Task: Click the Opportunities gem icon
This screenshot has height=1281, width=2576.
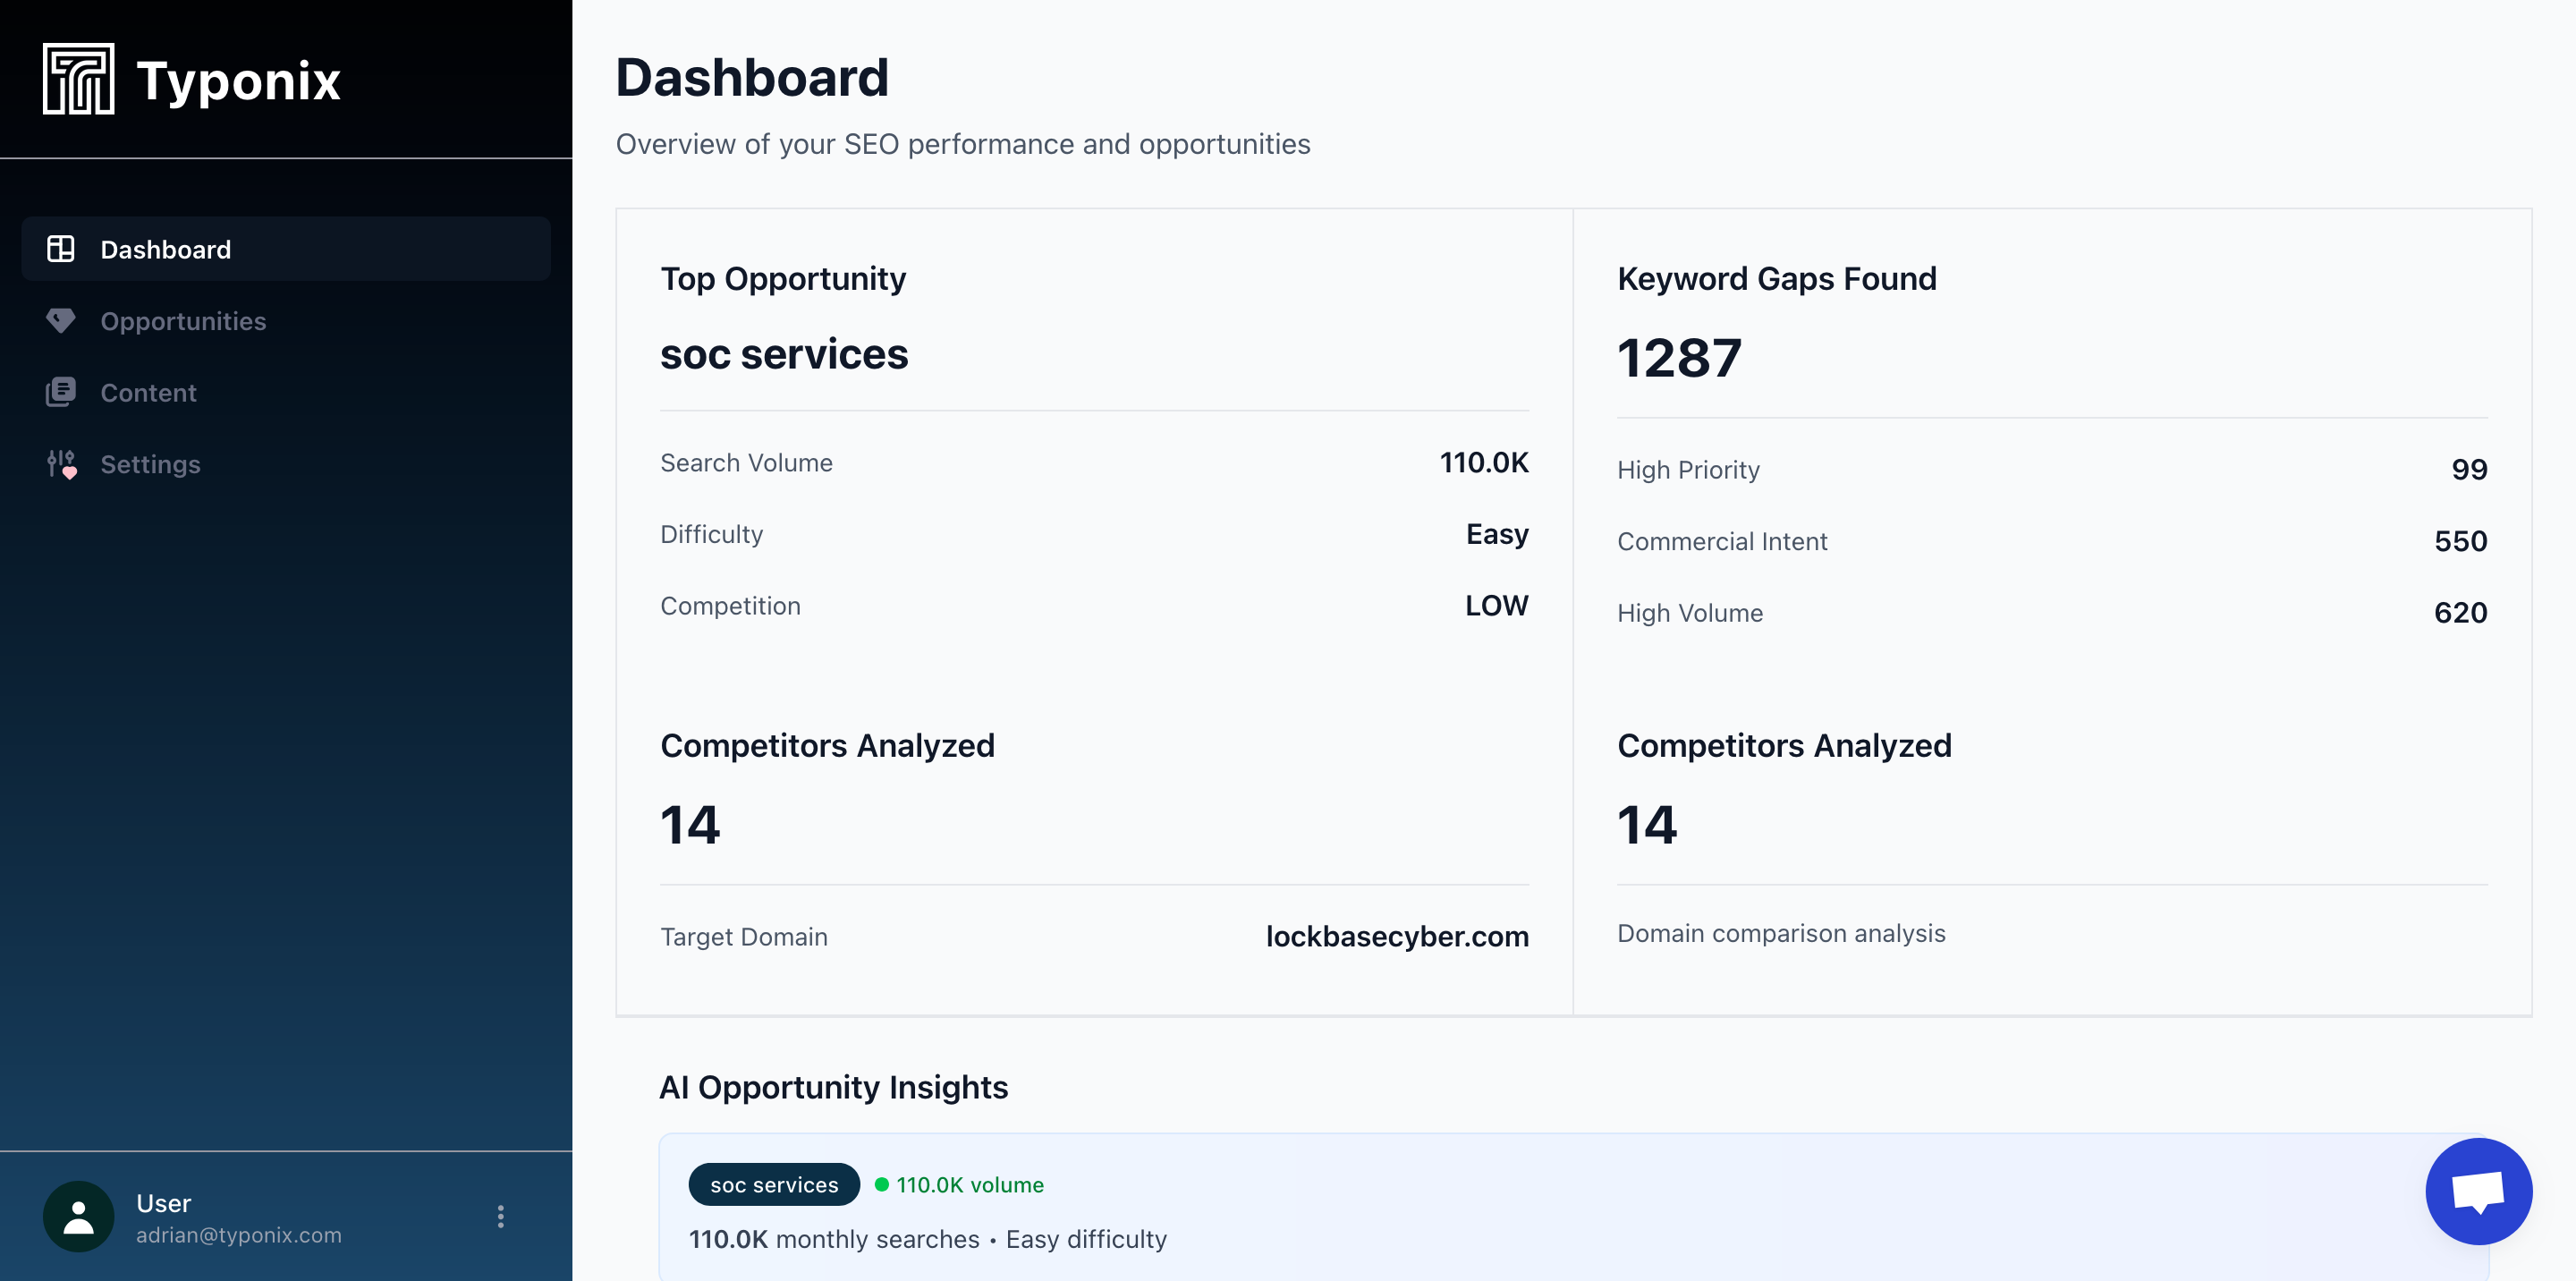Action: point(61,320)
